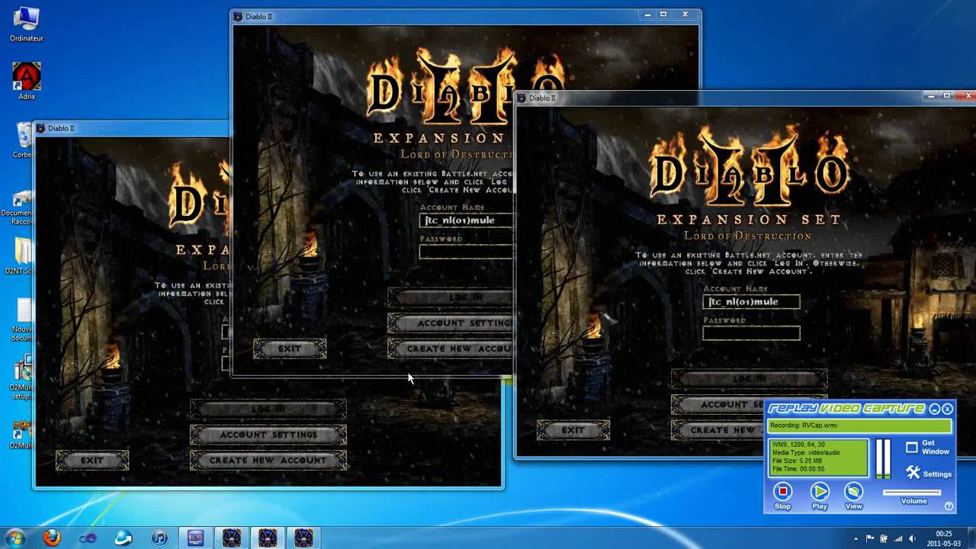Click the blue globe arrow taskbar icon
The image size is (976, 549).
coord(124,538)
